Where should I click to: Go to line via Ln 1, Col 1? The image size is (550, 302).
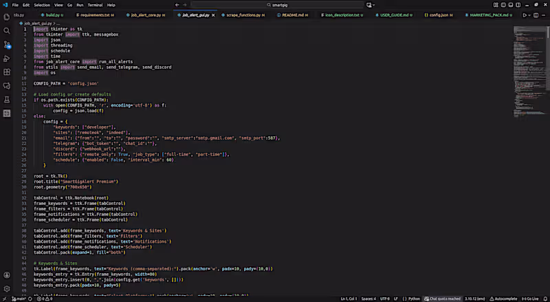(x=349, y=299)
